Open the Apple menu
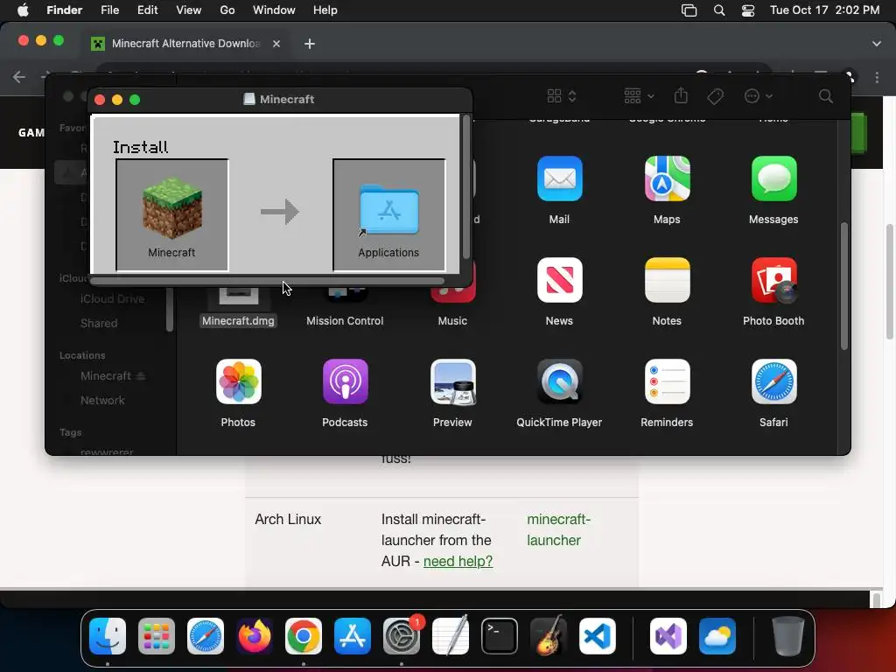896x672 pixels. [x=23, y=10]
